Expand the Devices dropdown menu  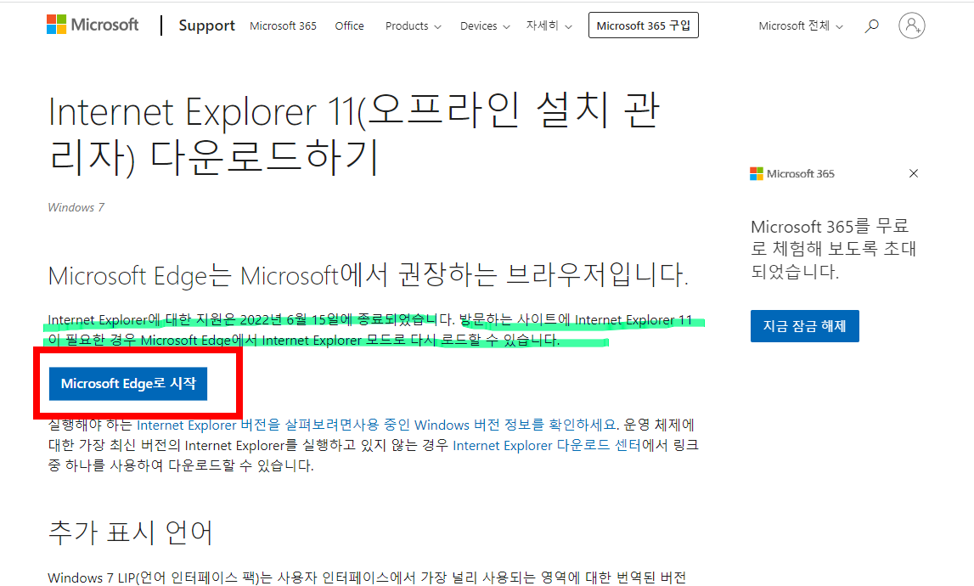[x=485, y=26]
